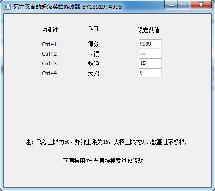Click the Ctrl+2 hotkey label
Image resolution: width=215 pixels, height=191 pixels.
click(x=49, y=54)
